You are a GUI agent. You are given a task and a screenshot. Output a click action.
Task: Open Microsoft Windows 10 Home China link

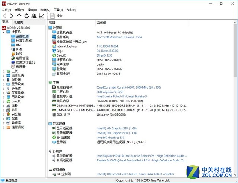pos(119,37)
